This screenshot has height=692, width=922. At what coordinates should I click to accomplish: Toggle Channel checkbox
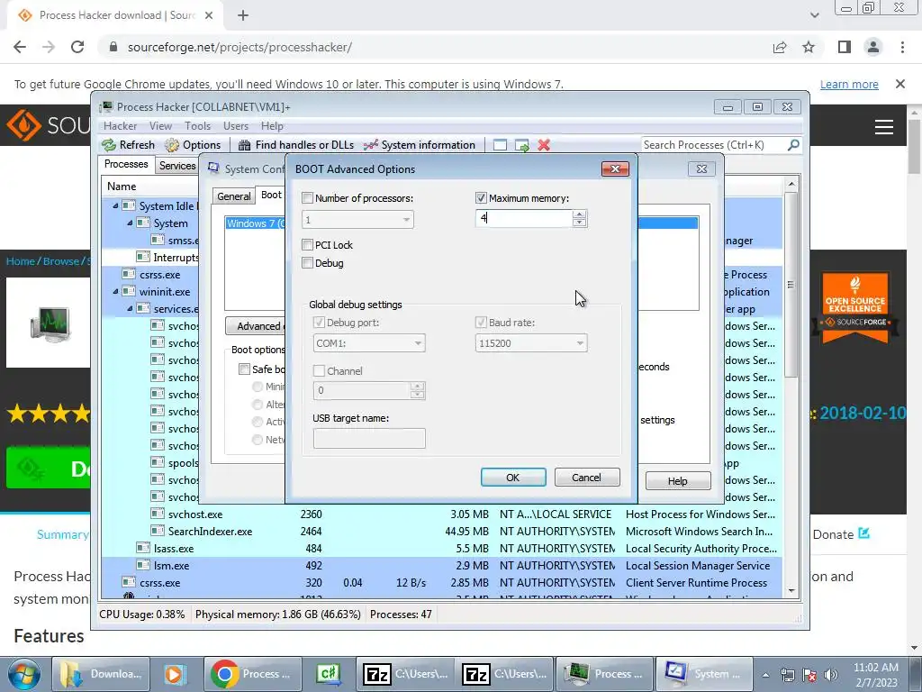[x=319, y=370]
